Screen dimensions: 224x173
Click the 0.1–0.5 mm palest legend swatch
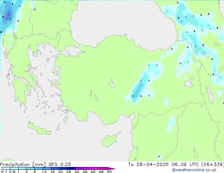[6, 168]
